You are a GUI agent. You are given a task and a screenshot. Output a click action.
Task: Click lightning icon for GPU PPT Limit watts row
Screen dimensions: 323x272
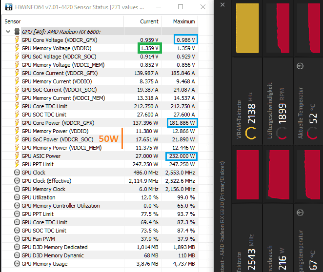[x=17, y=164]
